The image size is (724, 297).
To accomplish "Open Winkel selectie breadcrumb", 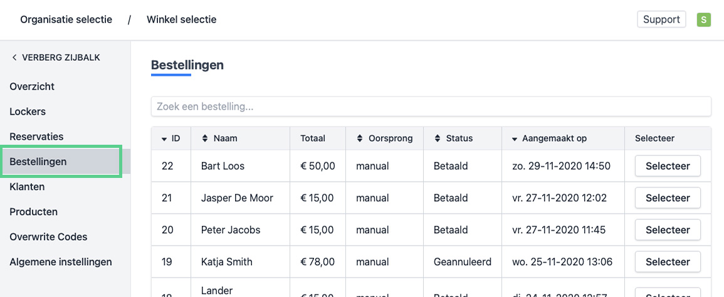I will 181,19.
